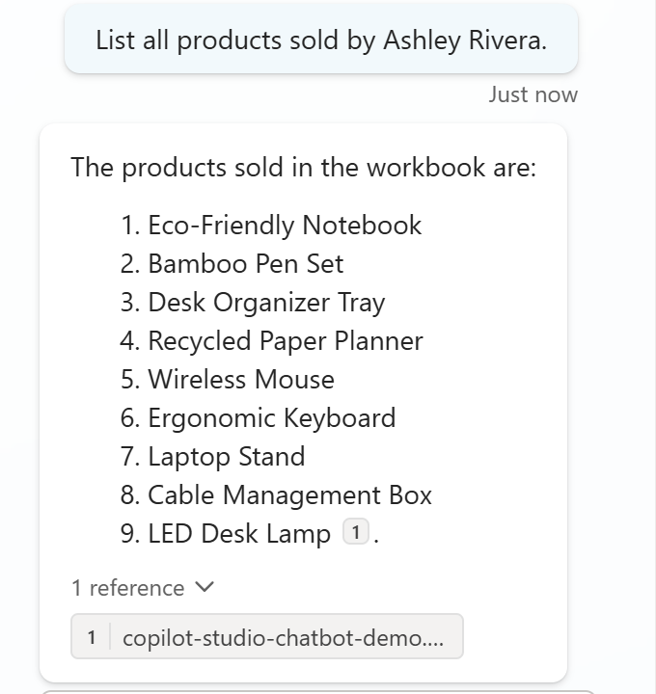Select the Laptop Stand entry
This screenshot has height=694, width=656.
[226, 457]
